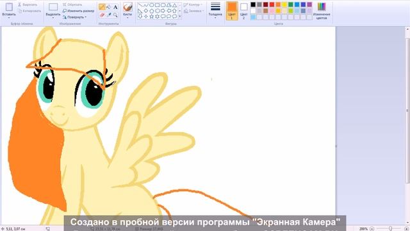
Task: Select the Eraser tool
Action: (x=102, y=15)
